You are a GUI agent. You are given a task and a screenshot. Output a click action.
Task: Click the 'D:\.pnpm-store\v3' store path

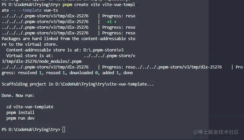click(104, 50)
